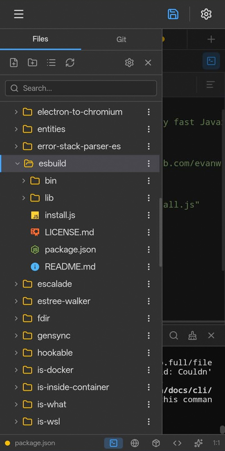Screen dimensions: 225x451
Task: Add a new editor tab with the plus icon
Action: (211, 39)
